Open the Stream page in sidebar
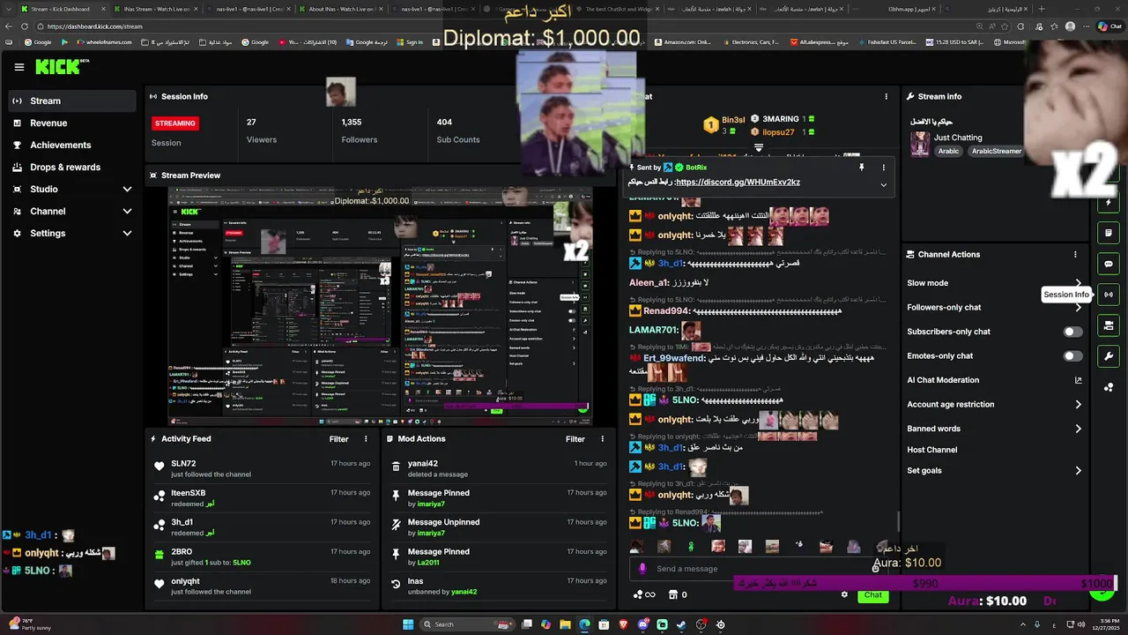Screen dimensions: 1128x635 (72, 101)
